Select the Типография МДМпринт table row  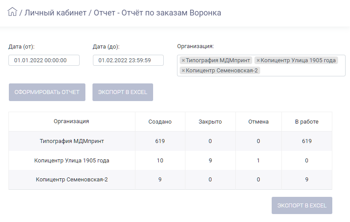pos(170,141)
